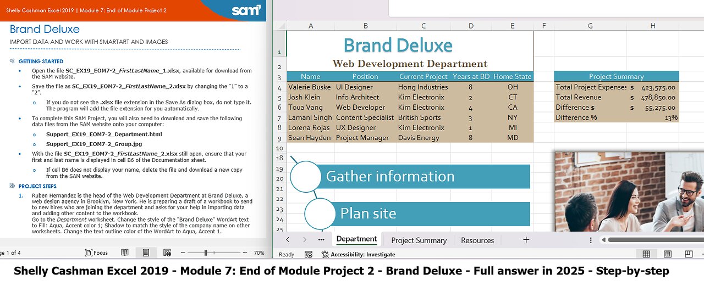Select row 10 header
The height and width of the screenshot is (286, 704).
tap(279, 148)
